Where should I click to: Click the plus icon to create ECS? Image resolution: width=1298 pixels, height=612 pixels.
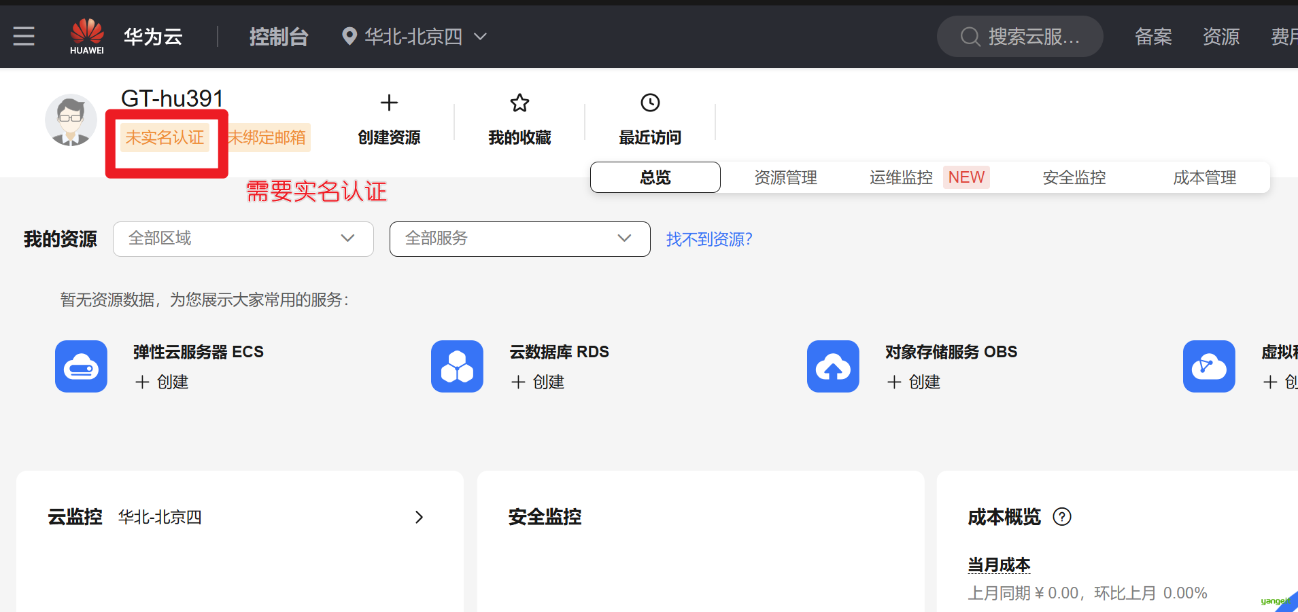(x=142, y=382)
